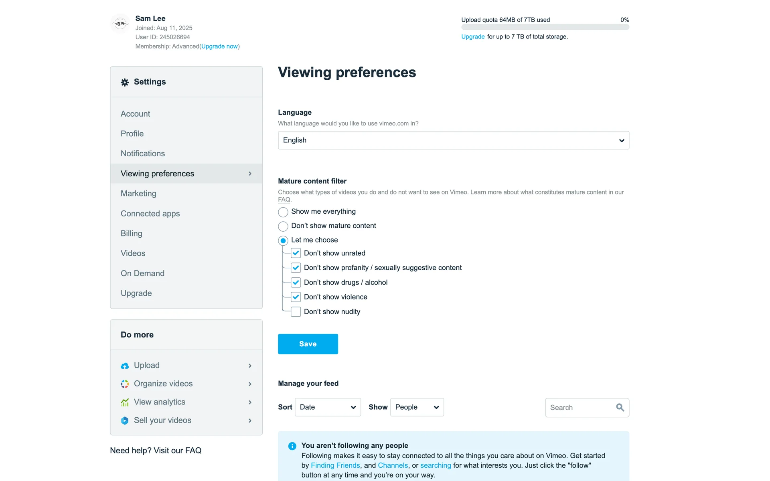The width and height of the screenshot is (770, 481).
Task: Open the Notifications settings section
Action: (x=143, y=154)
